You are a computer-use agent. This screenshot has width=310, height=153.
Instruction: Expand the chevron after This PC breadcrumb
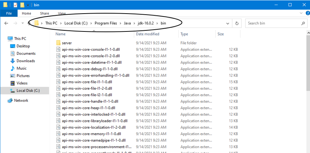coord(61,23)
